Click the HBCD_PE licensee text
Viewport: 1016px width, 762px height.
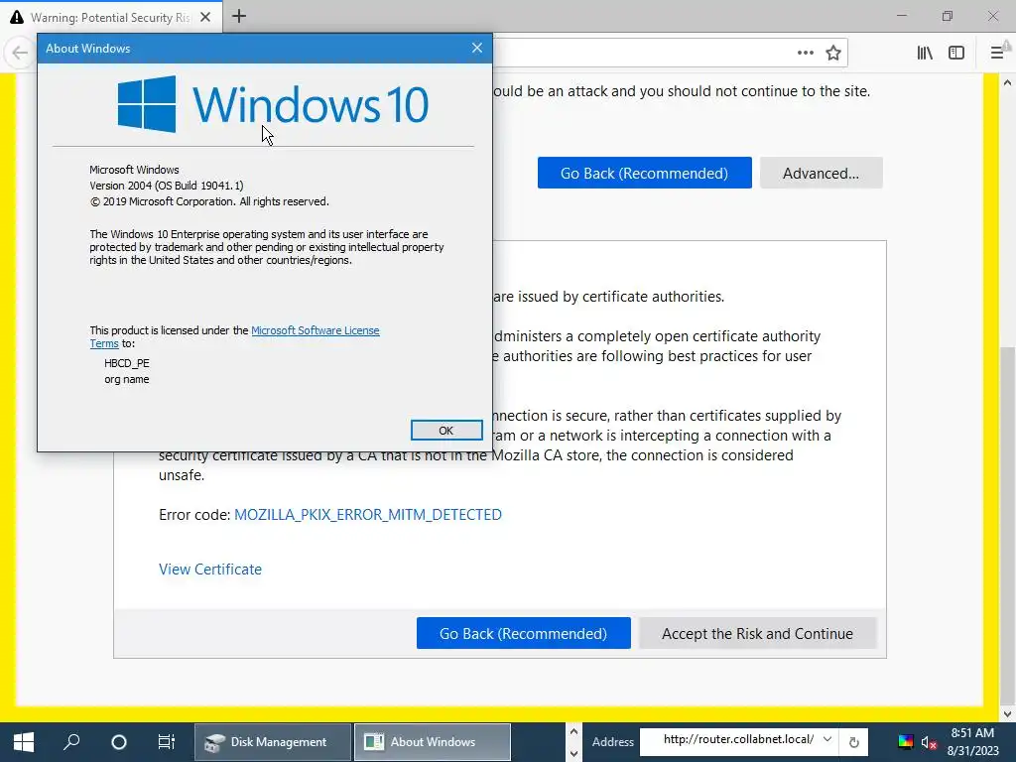pyautogui.click(x=127, y=363)
